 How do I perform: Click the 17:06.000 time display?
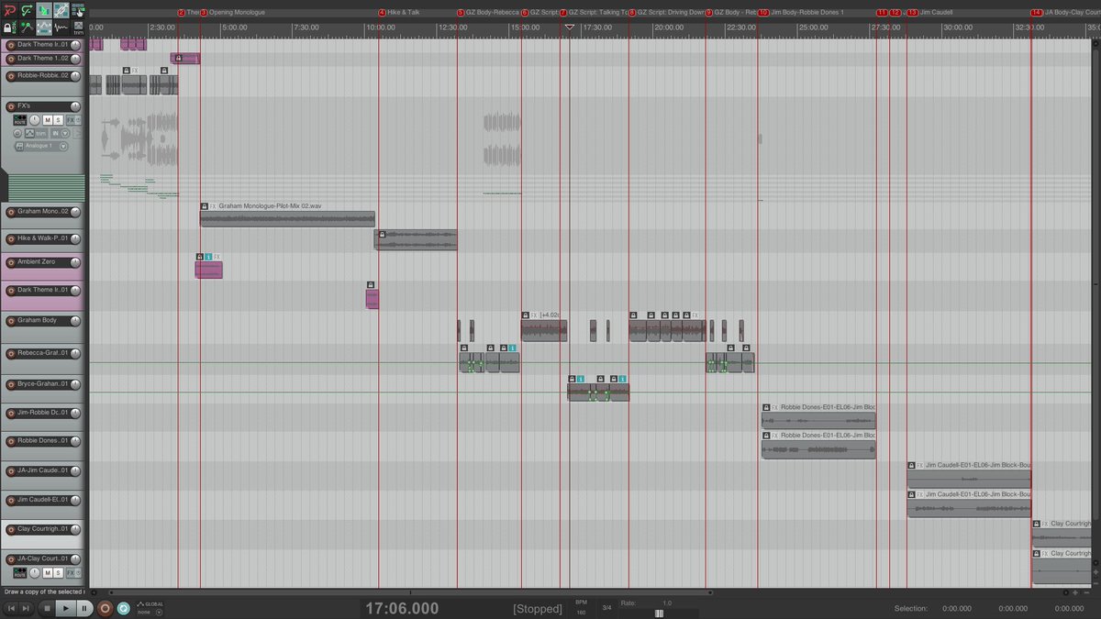tap(402, 608)
